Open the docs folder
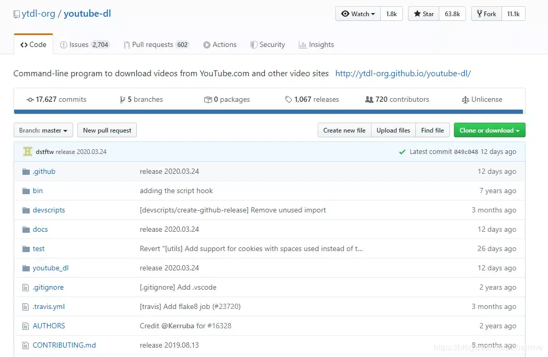The image size is (548, 357). point(40,230)
